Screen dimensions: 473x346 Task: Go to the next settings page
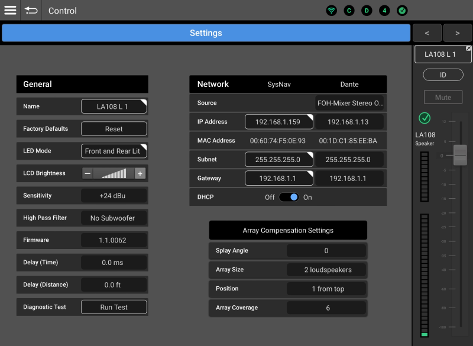[458, 33]
